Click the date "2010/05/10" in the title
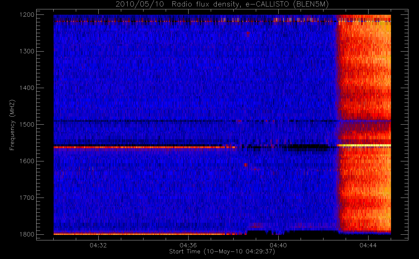This screenshot has width=419, height=259. 140,4
